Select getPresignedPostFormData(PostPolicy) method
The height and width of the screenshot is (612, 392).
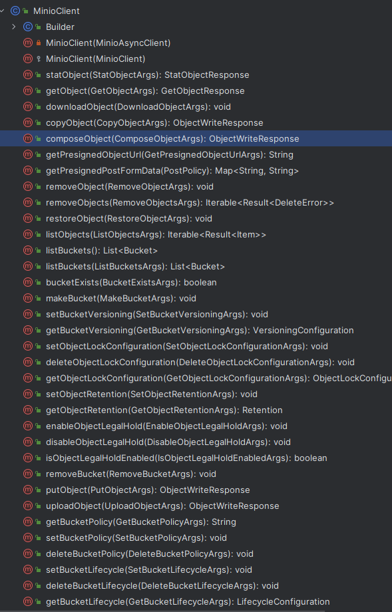[172, 171]
